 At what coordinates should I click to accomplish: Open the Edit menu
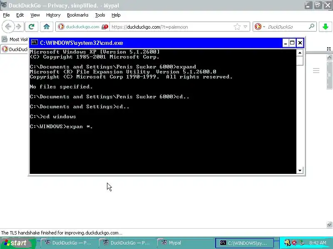(20, 15)
